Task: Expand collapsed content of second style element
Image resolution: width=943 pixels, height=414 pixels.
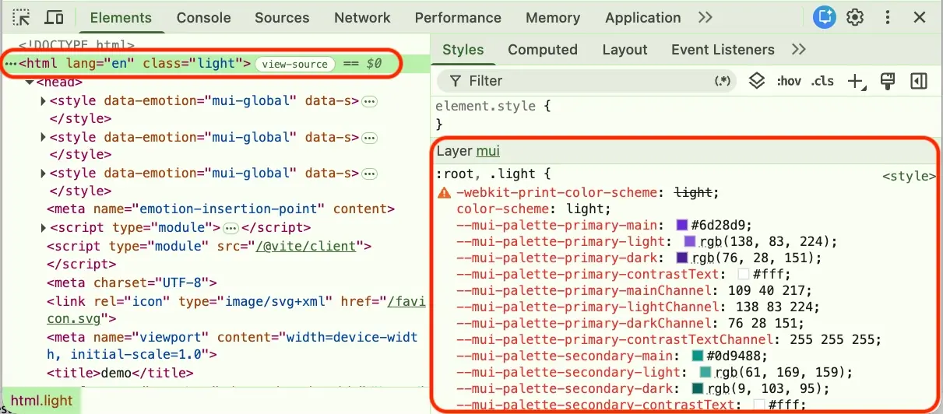Action: (369, 138)
